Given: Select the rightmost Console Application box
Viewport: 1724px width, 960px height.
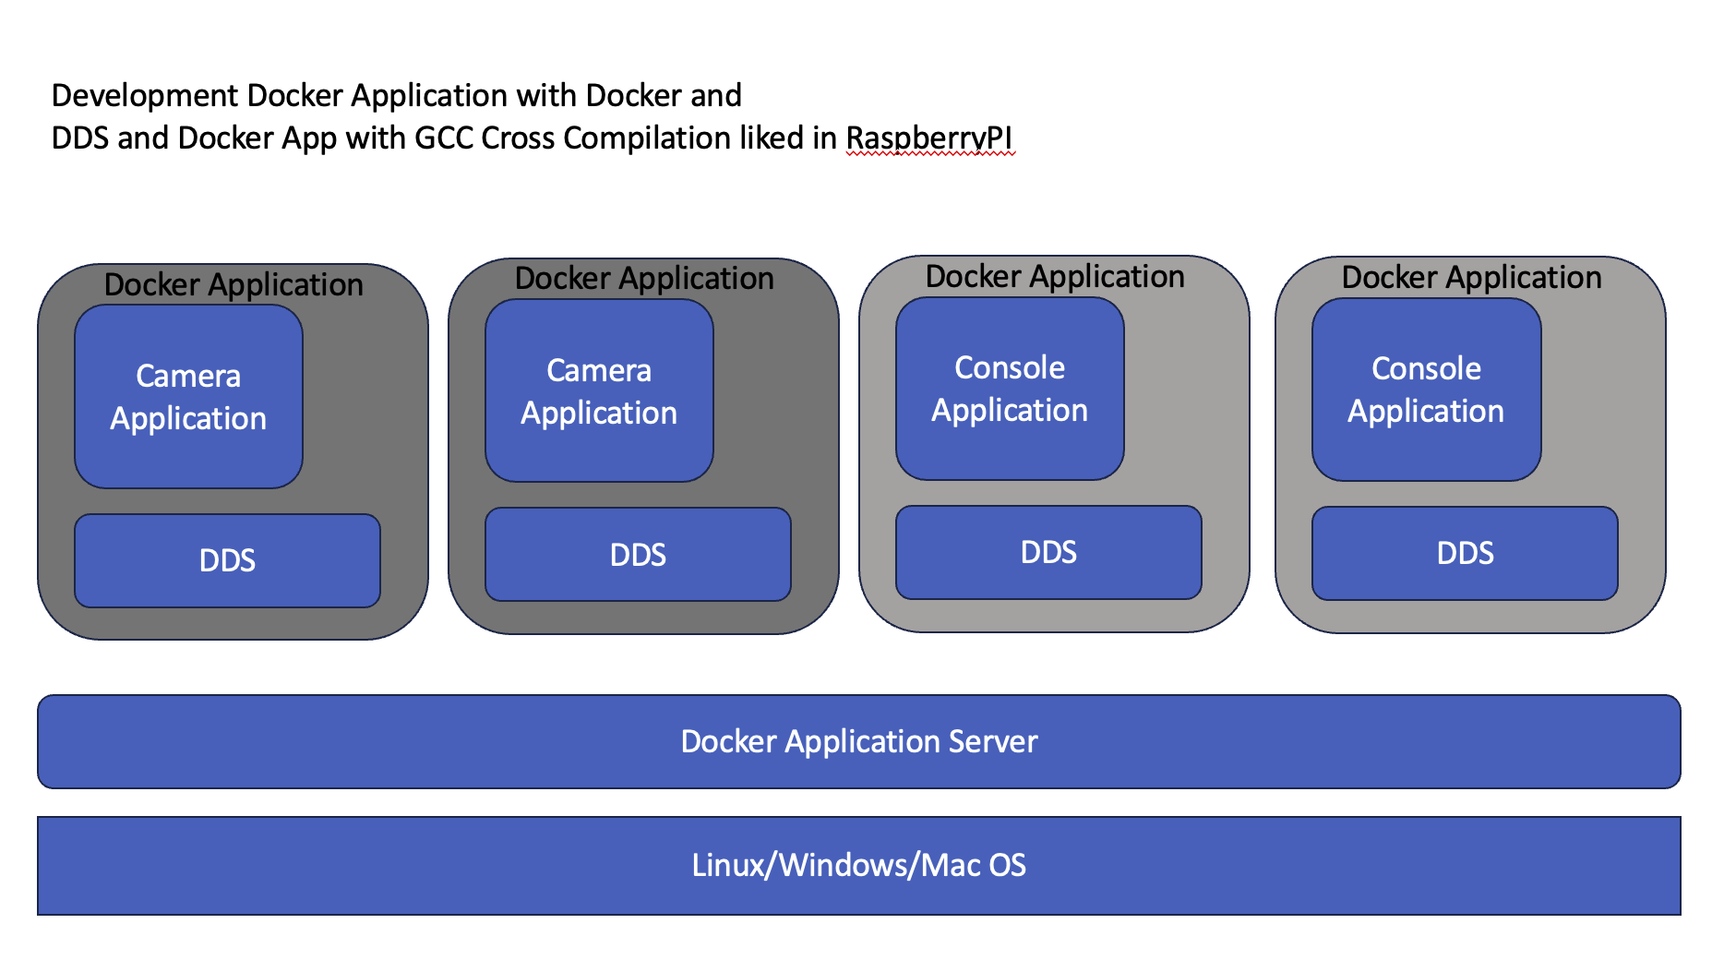Looking at the screenshot, I should (1427, 390).
